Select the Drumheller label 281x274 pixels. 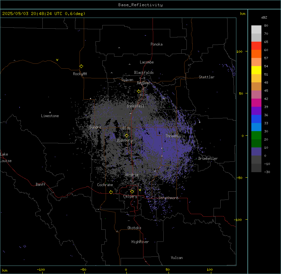tap(208, 158)
